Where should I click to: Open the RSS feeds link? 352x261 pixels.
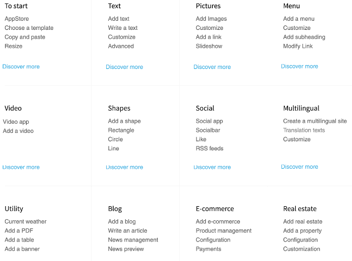210,149
